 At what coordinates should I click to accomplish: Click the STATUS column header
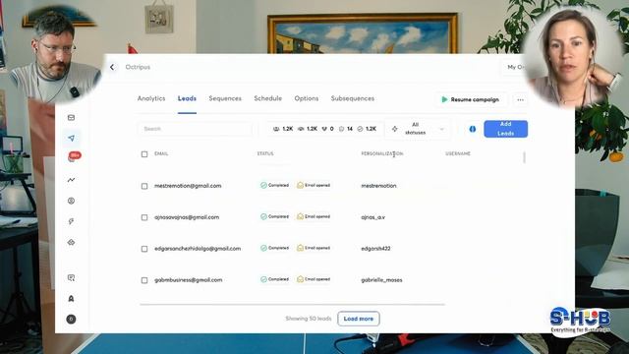tap(265, 153)
